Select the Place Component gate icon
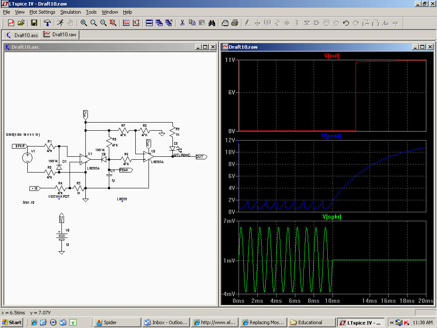 317,23
